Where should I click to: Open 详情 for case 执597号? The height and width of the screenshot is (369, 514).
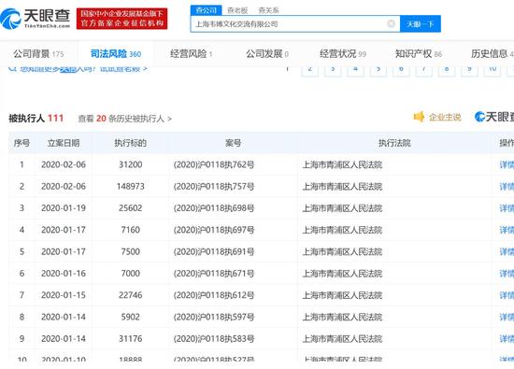[x=507, y=317]
